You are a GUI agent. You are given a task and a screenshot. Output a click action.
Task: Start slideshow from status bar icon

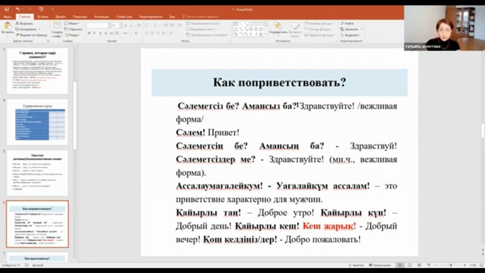(x=429, y=265)
